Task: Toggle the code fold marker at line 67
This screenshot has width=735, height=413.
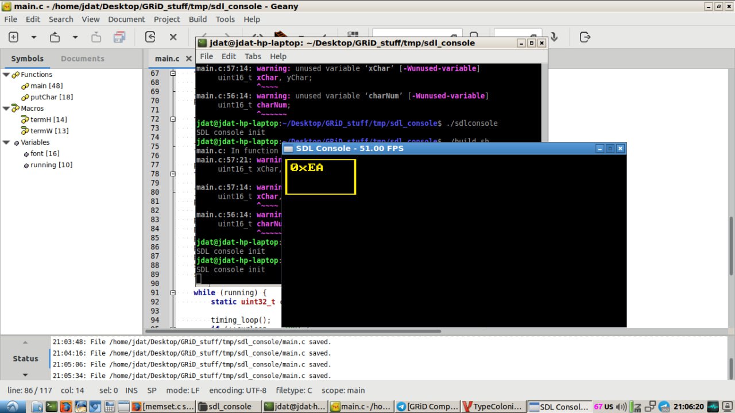Action: pos(173,74)
